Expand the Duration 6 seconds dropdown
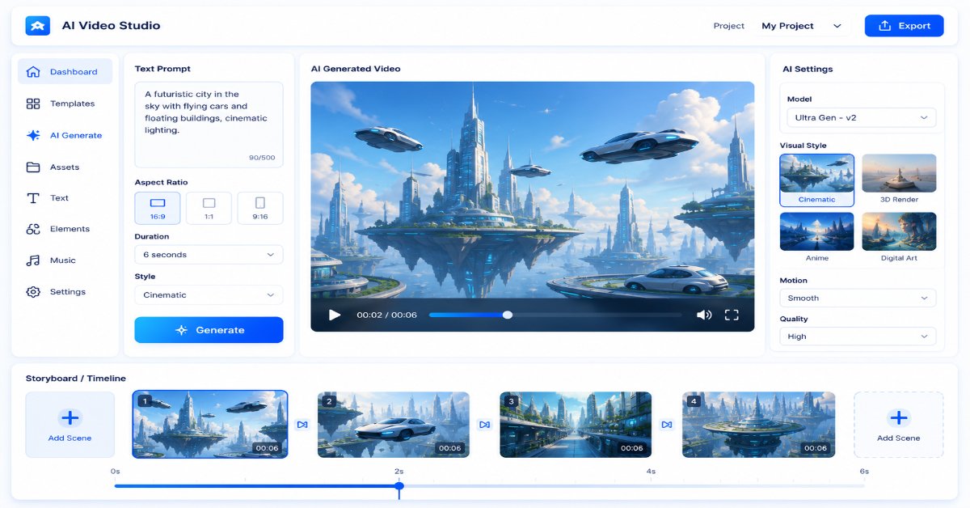Image resolution: width=970 pixels, height=508 pixels. tap(209, 255)
